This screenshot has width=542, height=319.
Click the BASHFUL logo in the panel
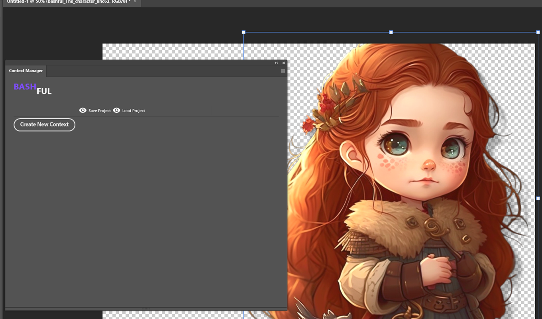coord(33,89)
